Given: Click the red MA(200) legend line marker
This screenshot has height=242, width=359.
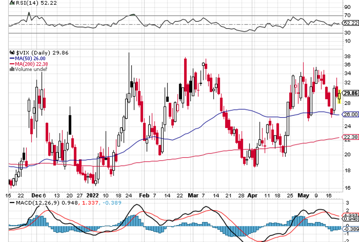Looking at the screenshot, I should click(12, 64).
